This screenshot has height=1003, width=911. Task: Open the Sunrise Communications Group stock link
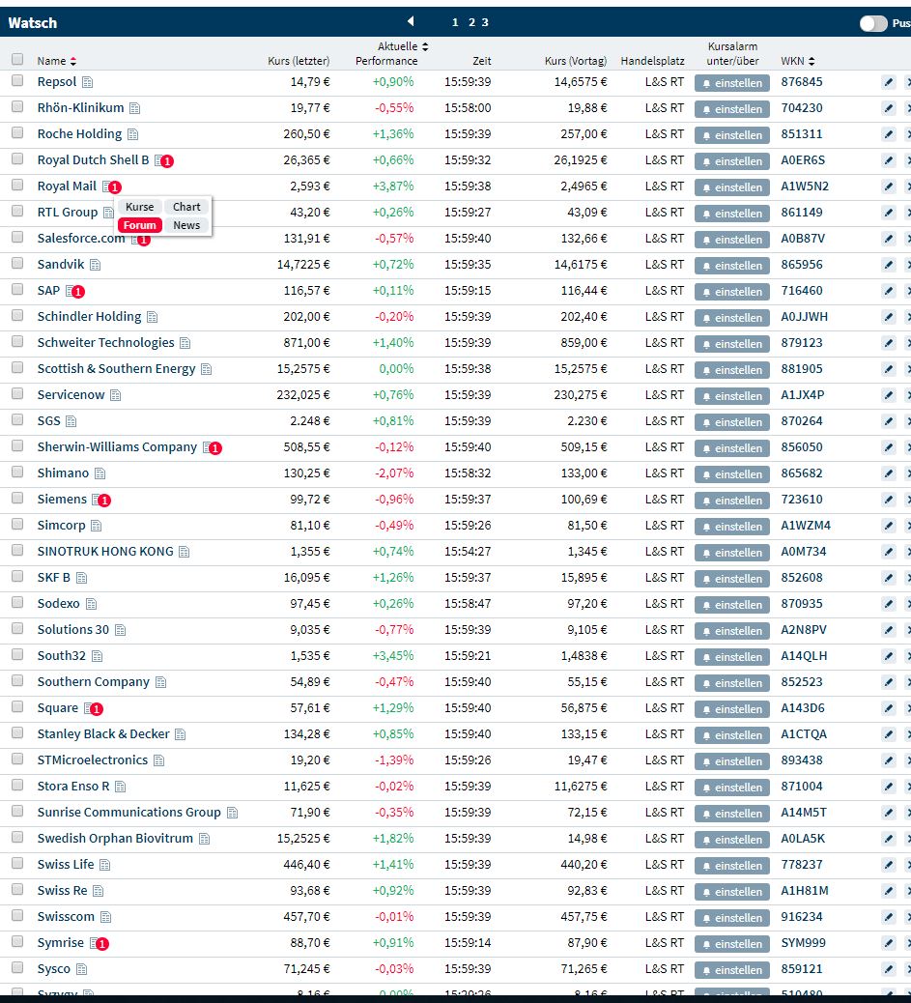coord(128,813)
